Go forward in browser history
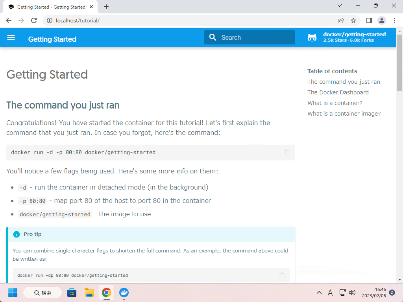403x302 pixels. (21, 20)
